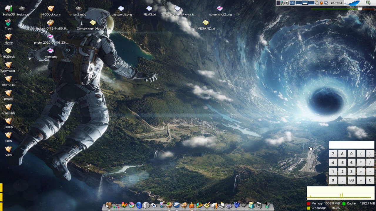Click the US keymap indicator in tray
Image resolution: width=376 pixels, height=211 pixels.
292,3
